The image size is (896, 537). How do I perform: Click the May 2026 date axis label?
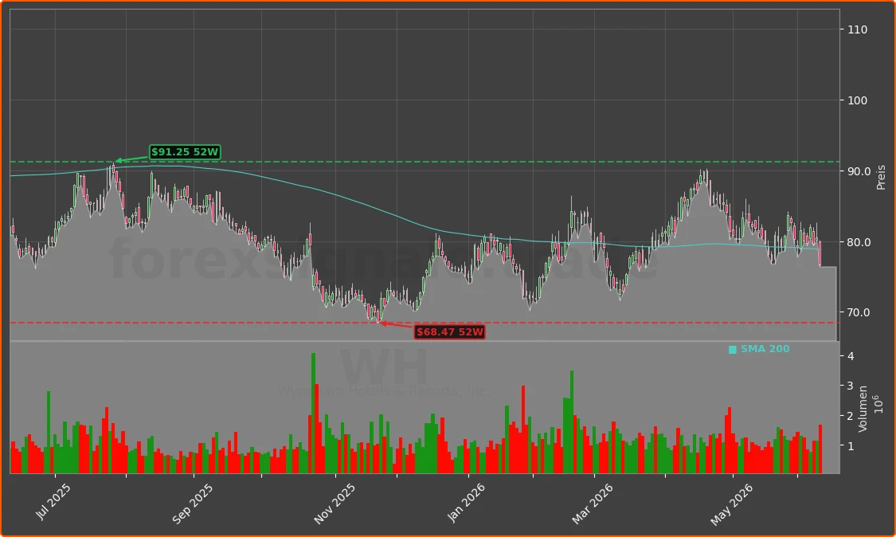731,504
